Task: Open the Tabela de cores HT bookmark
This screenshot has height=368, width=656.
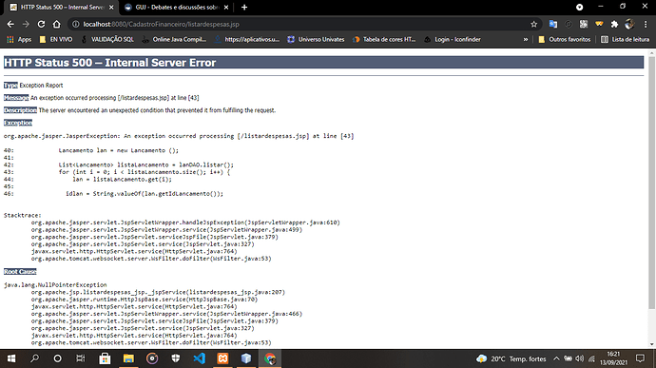Action: pyautogui.click(x=384, y=39)
